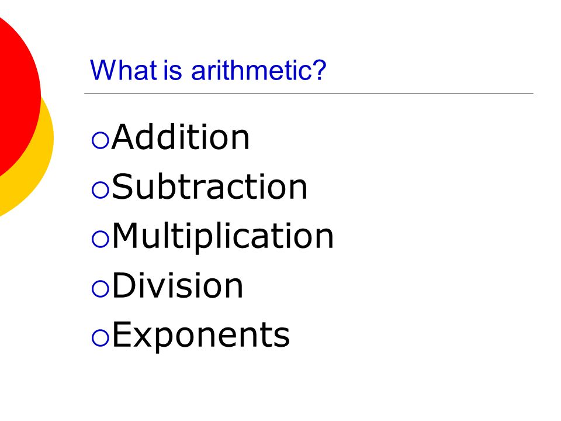Click the question mark in the title
Viewport: 561px width, 421px height.
pyautogui.click(x=319, y=70)
